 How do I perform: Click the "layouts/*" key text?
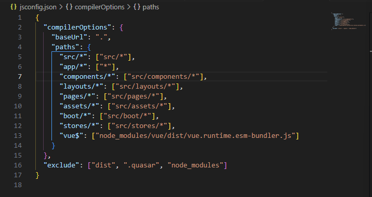82,87
